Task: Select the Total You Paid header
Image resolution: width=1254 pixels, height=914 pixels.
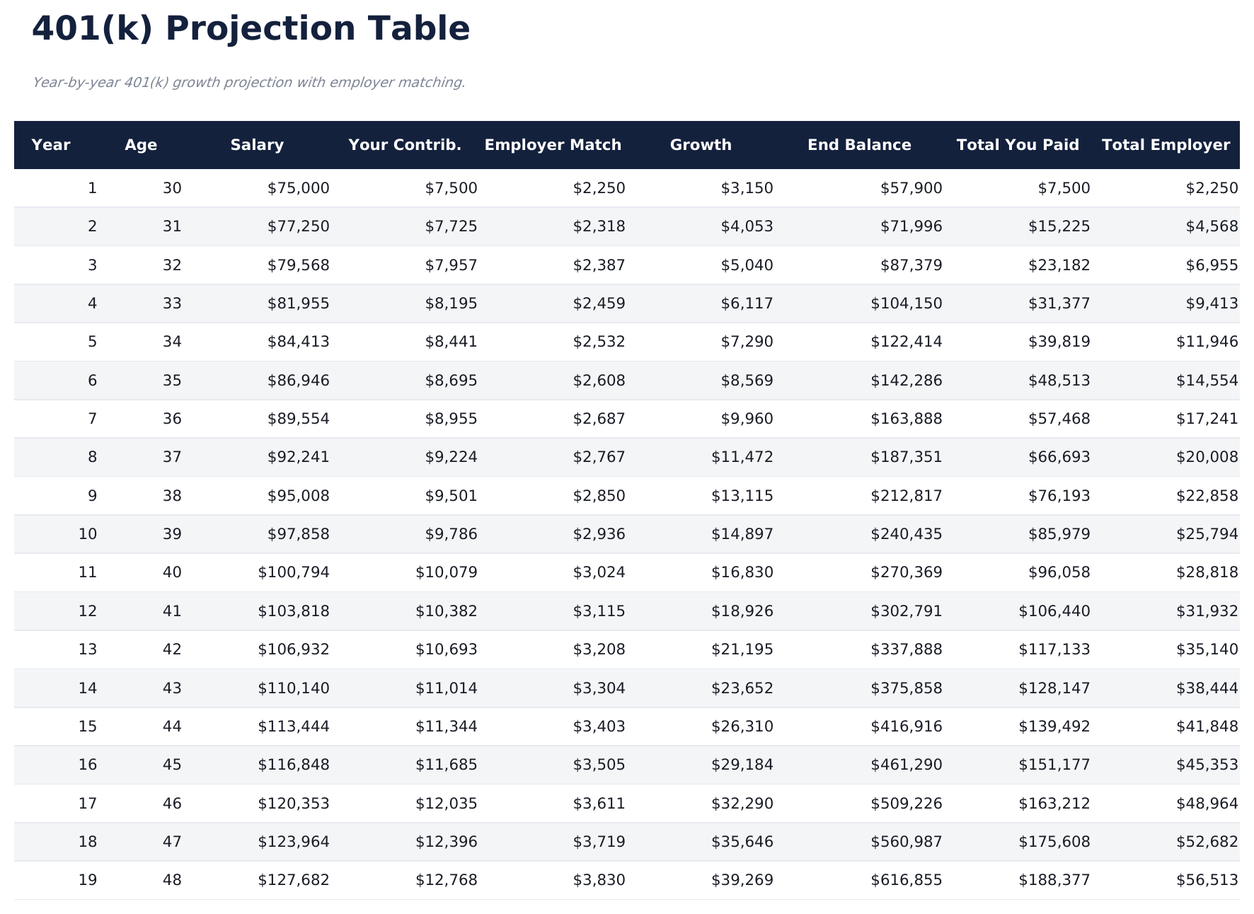Action: [1018, 145]
